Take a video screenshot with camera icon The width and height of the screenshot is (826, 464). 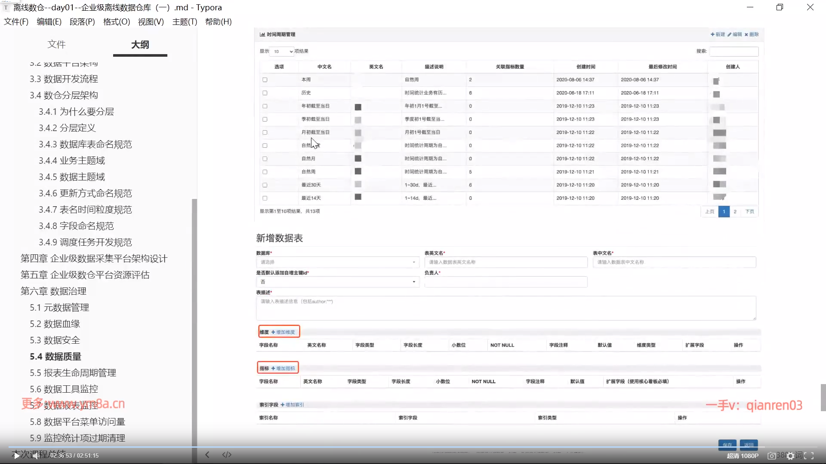(x=772, y=456)
